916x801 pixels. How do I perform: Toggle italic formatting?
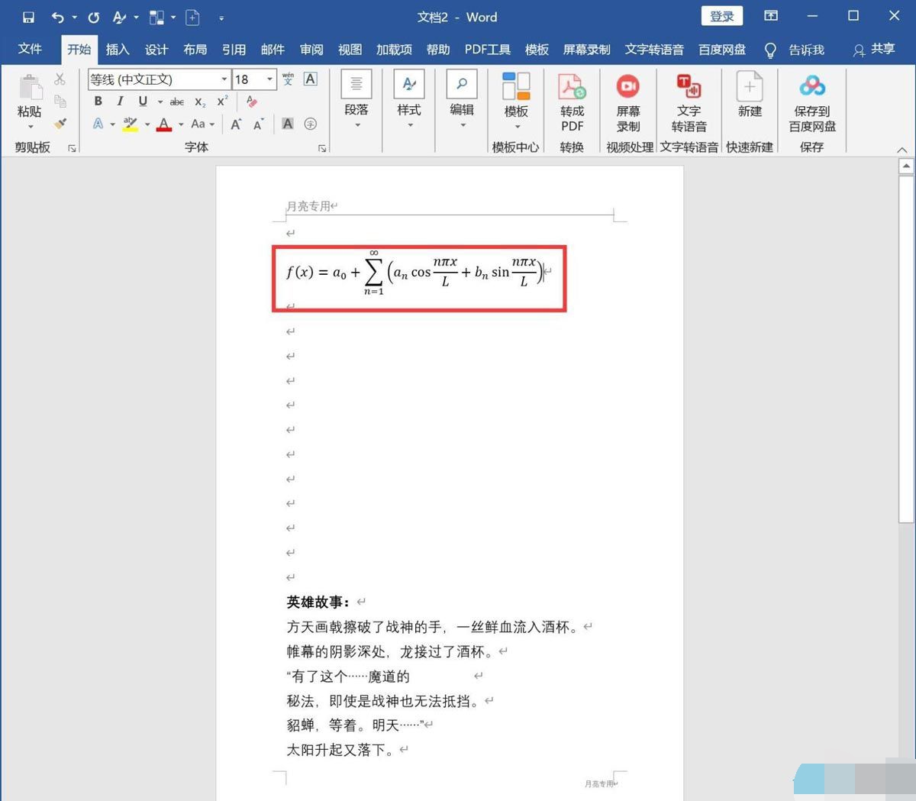pyautogui.click(x=120, y=102)
